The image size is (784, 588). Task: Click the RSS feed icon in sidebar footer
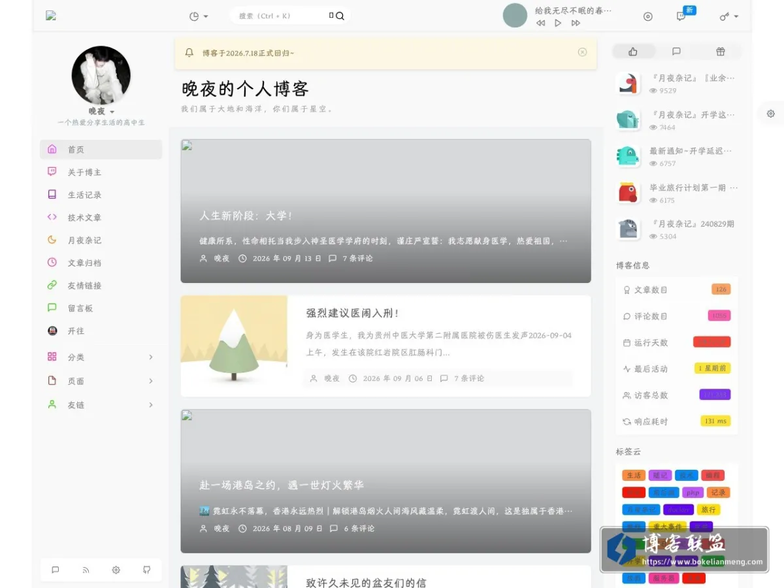click(86, 570)
